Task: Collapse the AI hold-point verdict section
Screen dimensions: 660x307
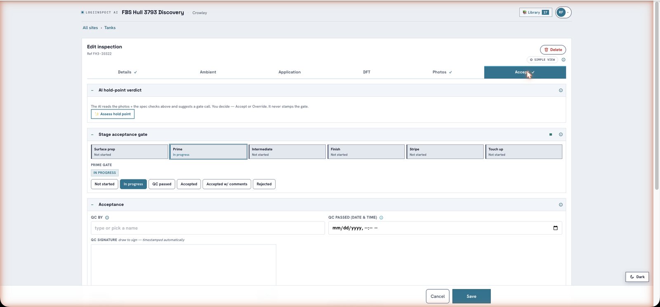Action: 92,90
